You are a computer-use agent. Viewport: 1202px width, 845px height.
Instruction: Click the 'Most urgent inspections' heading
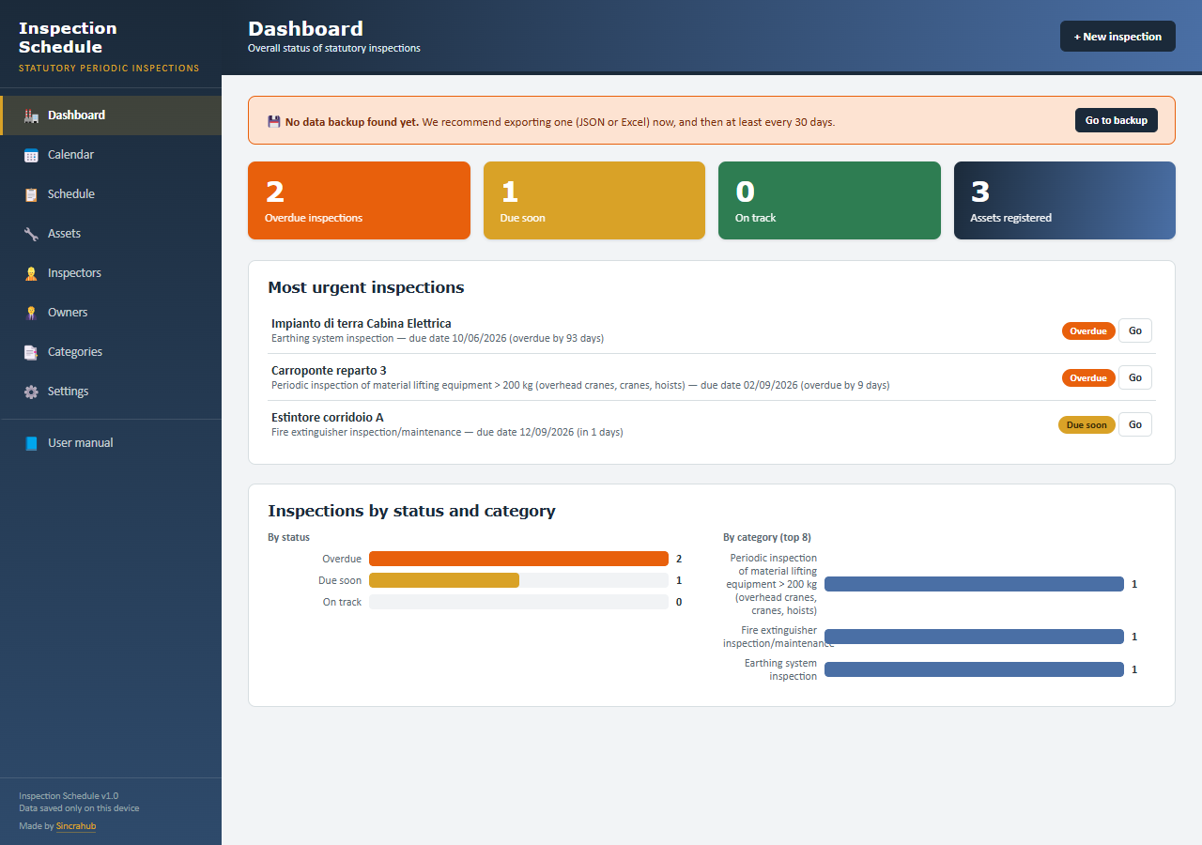pos(366,287)
